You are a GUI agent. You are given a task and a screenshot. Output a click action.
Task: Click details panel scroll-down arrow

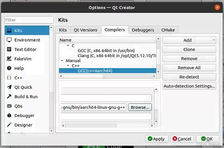156,122
